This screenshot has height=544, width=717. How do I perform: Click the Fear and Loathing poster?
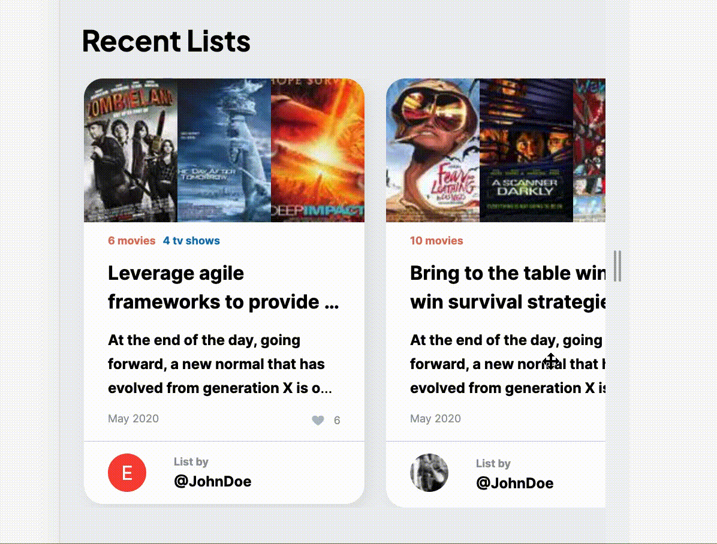coord(433,150)
